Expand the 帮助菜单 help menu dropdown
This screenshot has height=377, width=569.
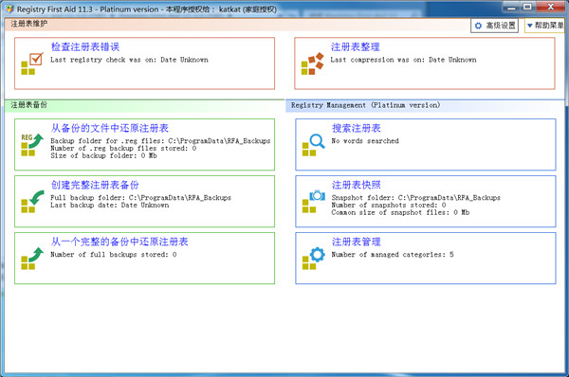tap(544, 26)
